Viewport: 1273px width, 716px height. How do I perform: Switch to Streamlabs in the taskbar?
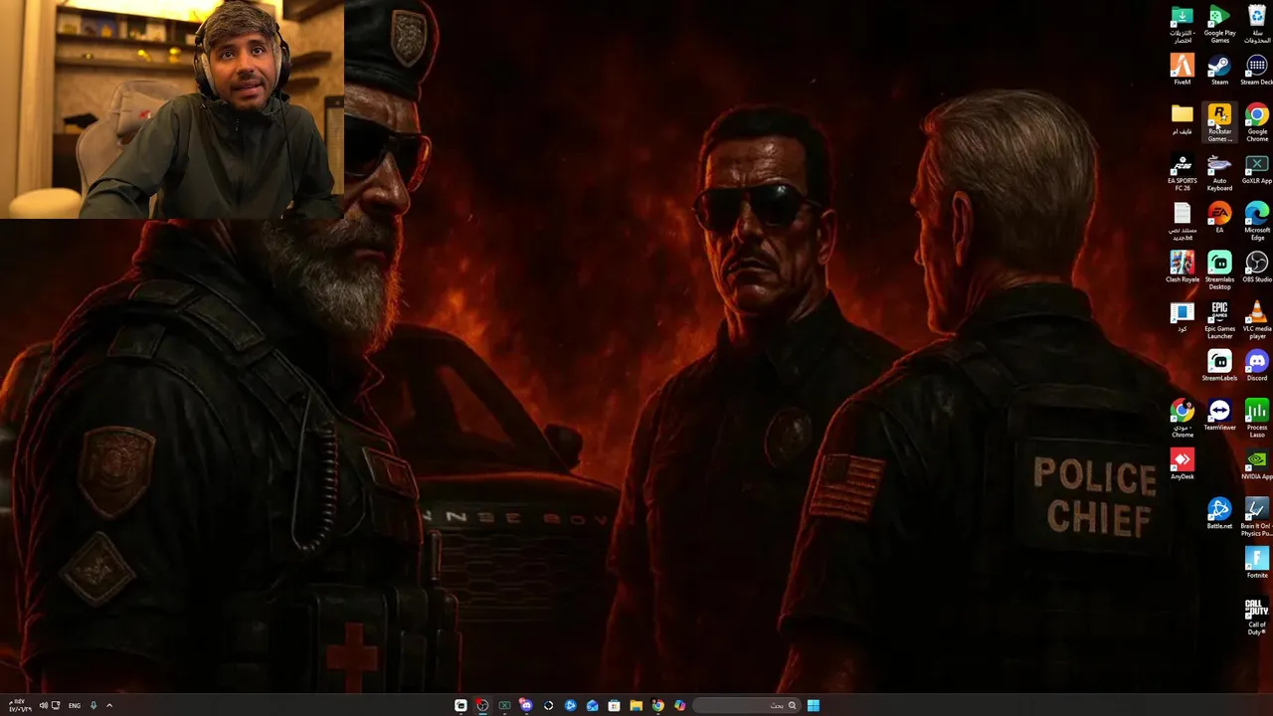pyautogui.click(x=460, y=705)
